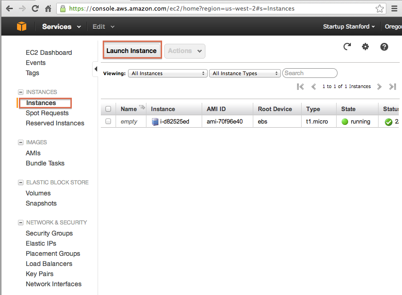The height and width of the screenshot is (295, 402).
Task: Reload the page with browser refresh icon
Action: coord(35,8)
